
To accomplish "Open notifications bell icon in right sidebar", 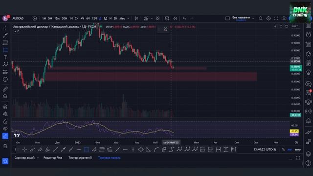I will pos(309,121).
